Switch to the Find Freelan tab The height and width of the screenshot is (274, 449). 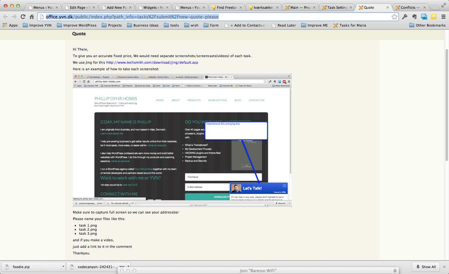(227, 7)
